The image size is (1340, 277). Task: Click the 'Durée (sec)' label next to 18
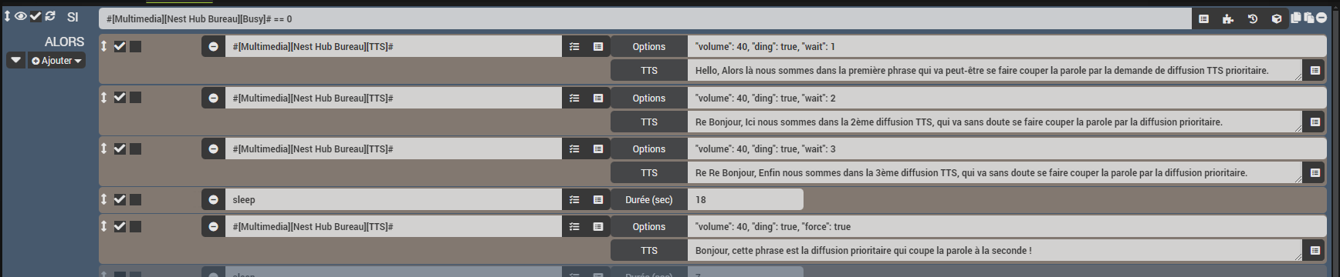(x=649, y=199)
